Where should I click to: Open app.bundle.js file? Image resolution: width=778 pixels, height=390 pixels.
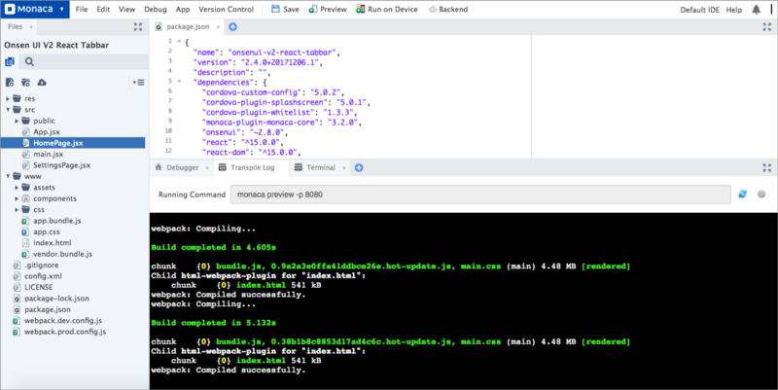pos(57,221)
